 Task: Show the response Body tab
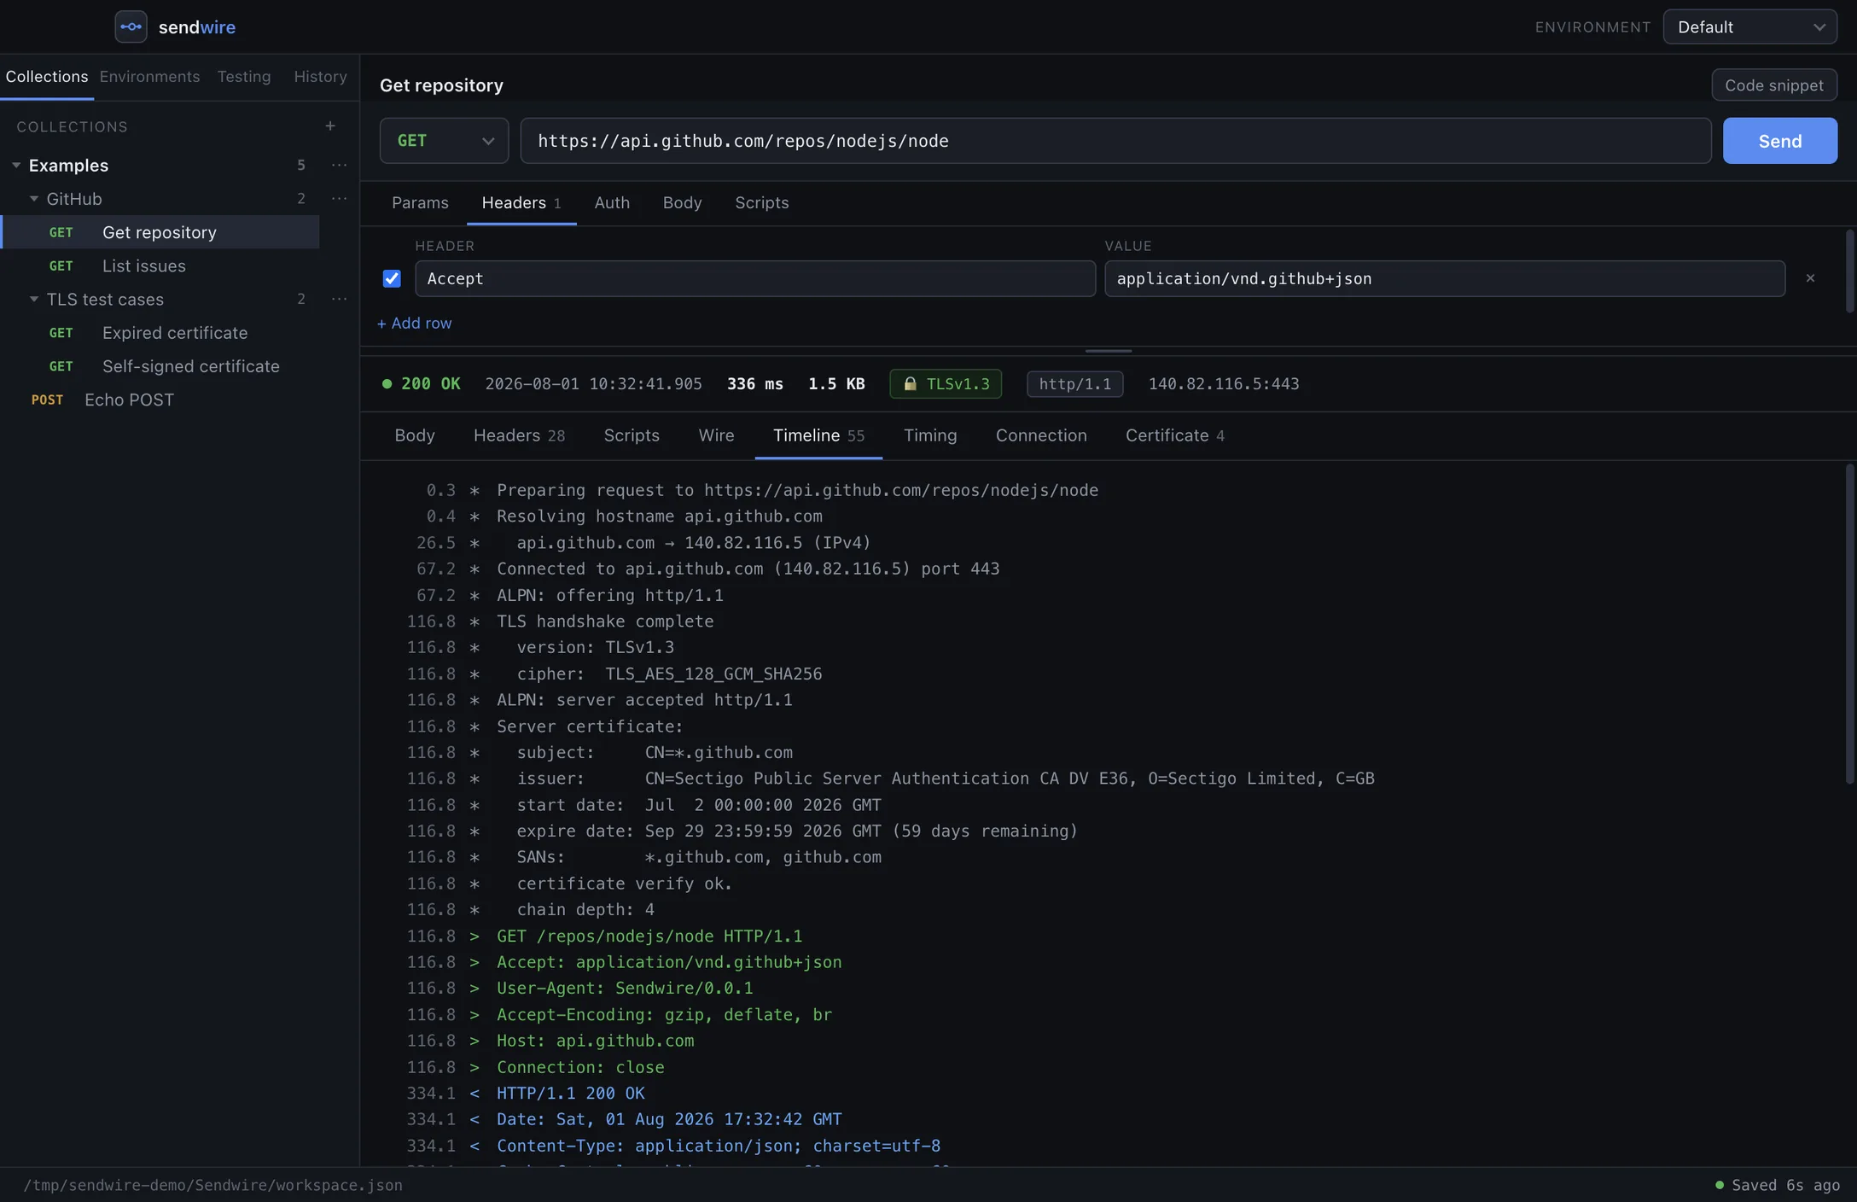point(415,435)
